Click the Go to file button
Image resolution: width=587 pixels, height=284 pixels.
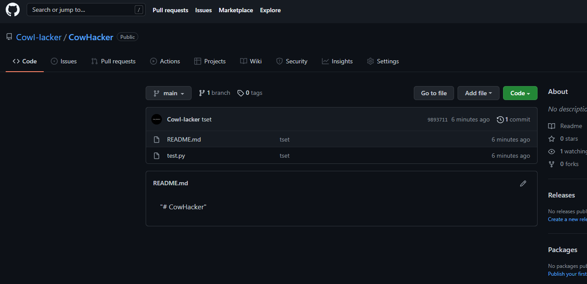pyautogui.click(x=434, y=93)
